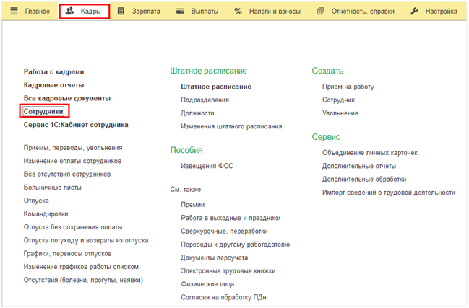
Task: Go to Кадровые отчеты
Action: pyautogui.click(x=54, y=85)
